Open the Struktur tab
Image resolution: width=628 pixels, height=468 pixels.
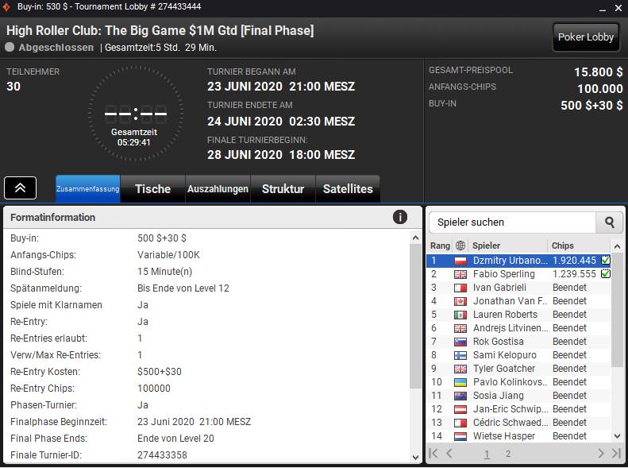point(283,189)
